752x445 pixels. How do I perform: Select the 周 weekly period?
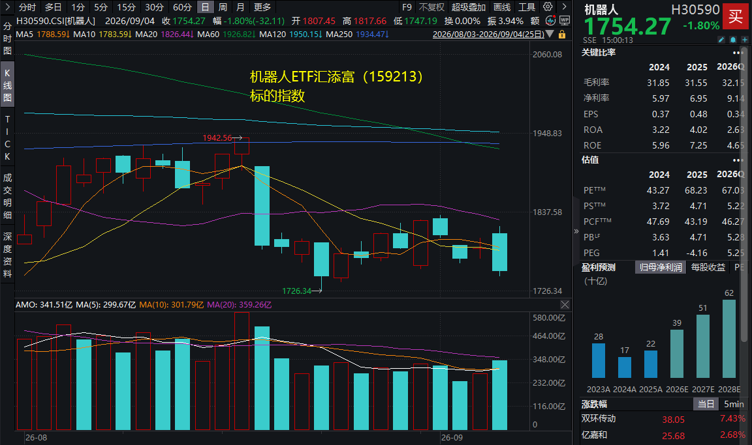223,7
